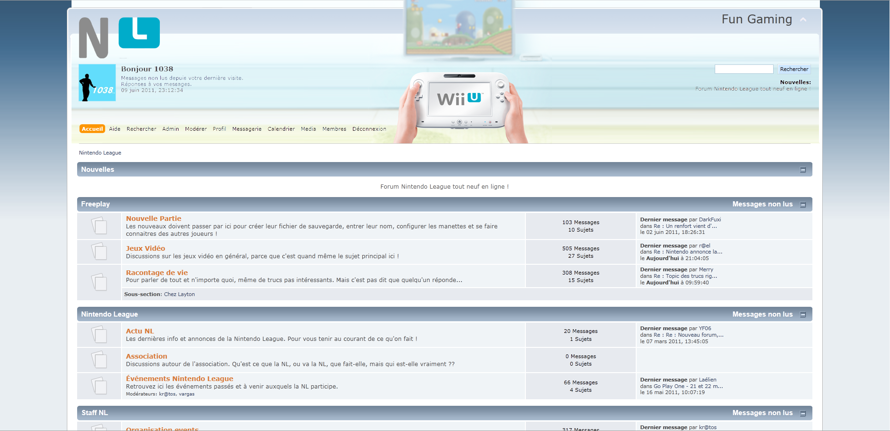This screenshot has width=890, height=431.
Task: View moderator vargas profile
Action: pos(187,394)
